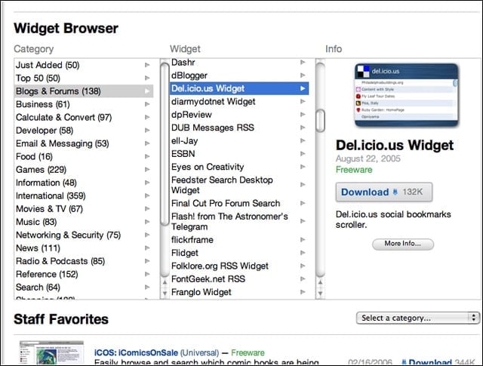The width and height of the screenshot is (483, 366).
Task: Open the Select a category dropdown
Action: 417,318
